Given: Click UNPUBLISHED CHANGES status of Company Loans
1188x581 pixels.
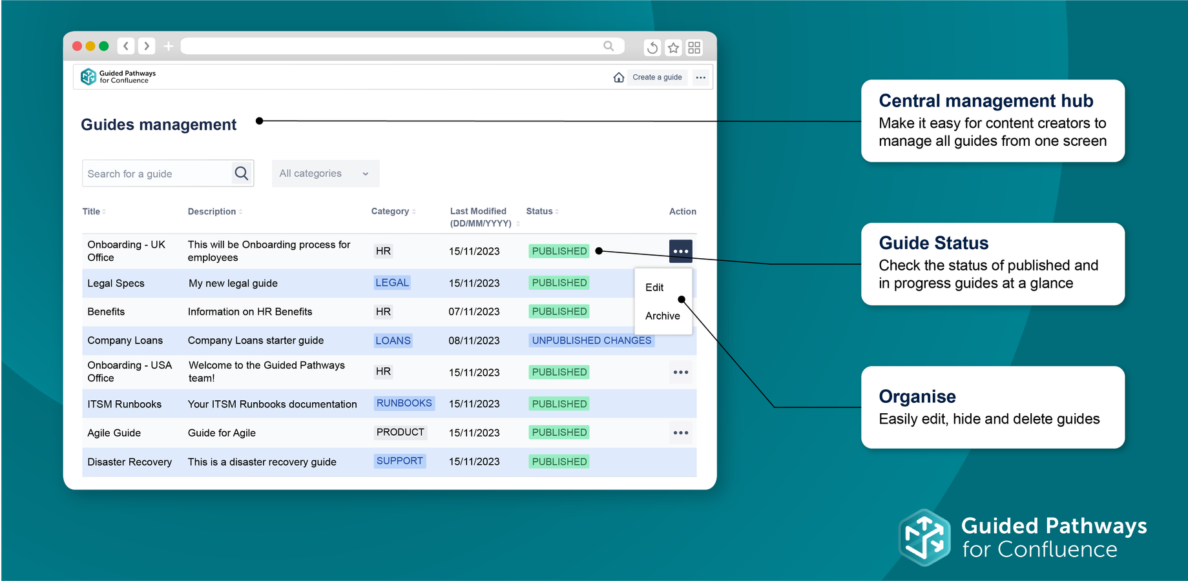Looking at the screenshot, I should tap(592, 340).
